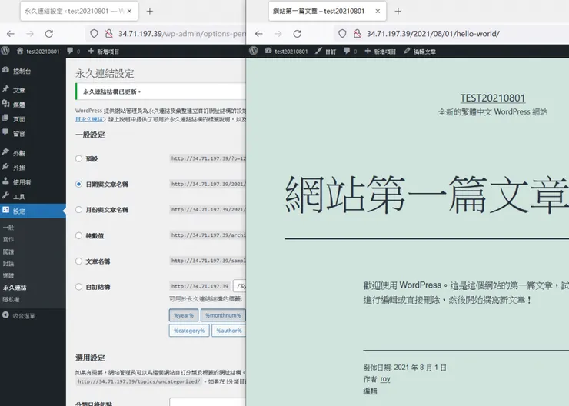Image resolution: width=569 pixels, height=406 pixels.
Task: Insert %category% tag button
Action: pos(189,331)
